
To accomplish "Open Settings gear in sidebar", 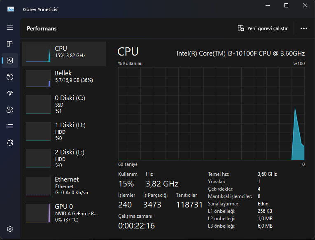I will click(x=10, y=229).
